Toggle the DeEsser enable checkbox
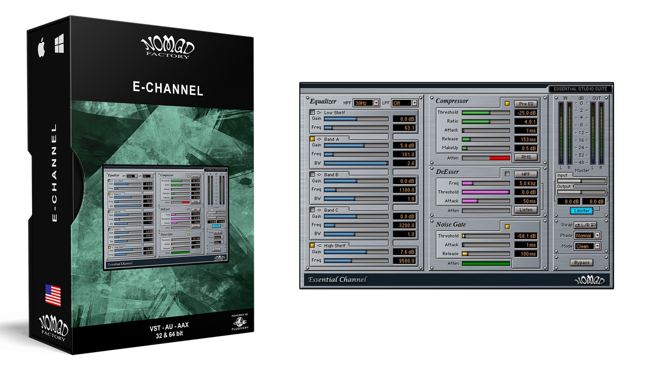 [x=508, y=174]
